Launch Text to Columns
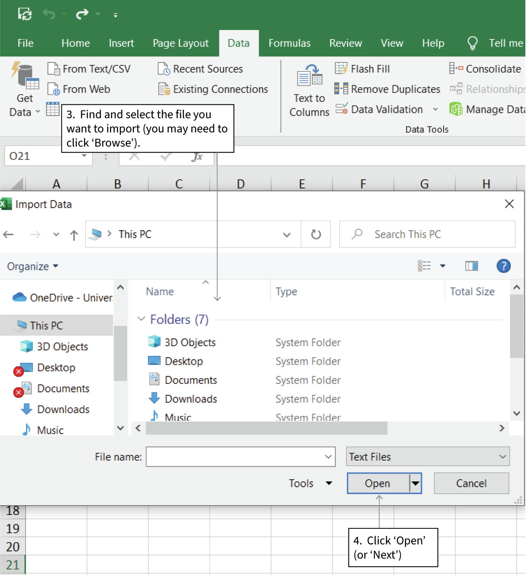The width and height of the screenshot is (527, 575). coord(309,89)
